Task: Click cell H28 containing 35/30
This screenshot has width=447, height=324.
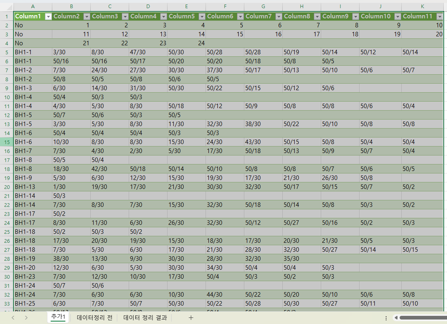Action: (x=302, y=259)
